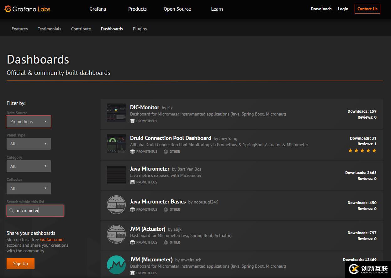Click the Grafana Labs logo icon
The height and width of the screenshot is (278, 391).
pos(8,9)
